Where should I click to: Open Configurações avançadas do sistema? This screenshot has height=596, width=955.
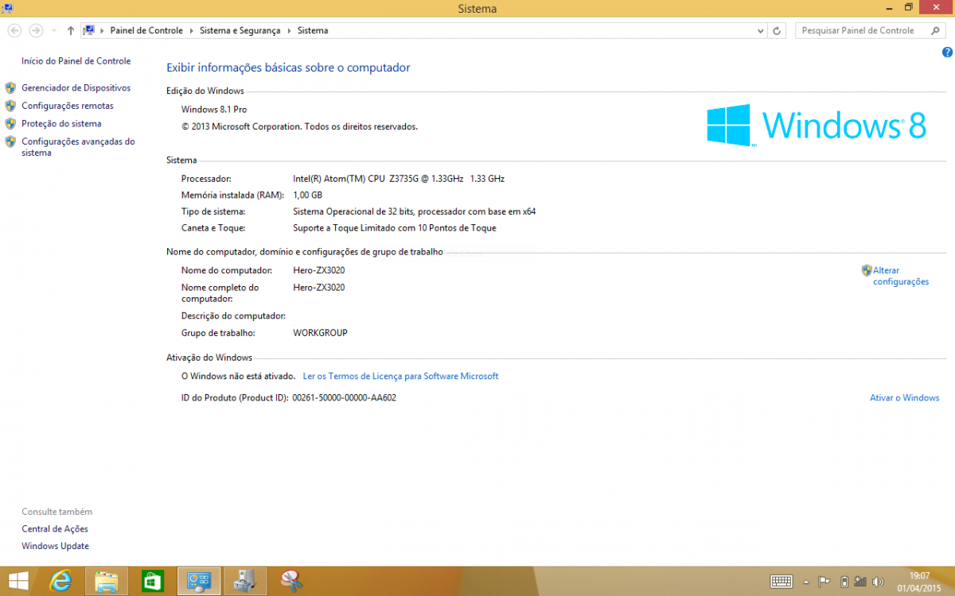click(x=78, y=147)
